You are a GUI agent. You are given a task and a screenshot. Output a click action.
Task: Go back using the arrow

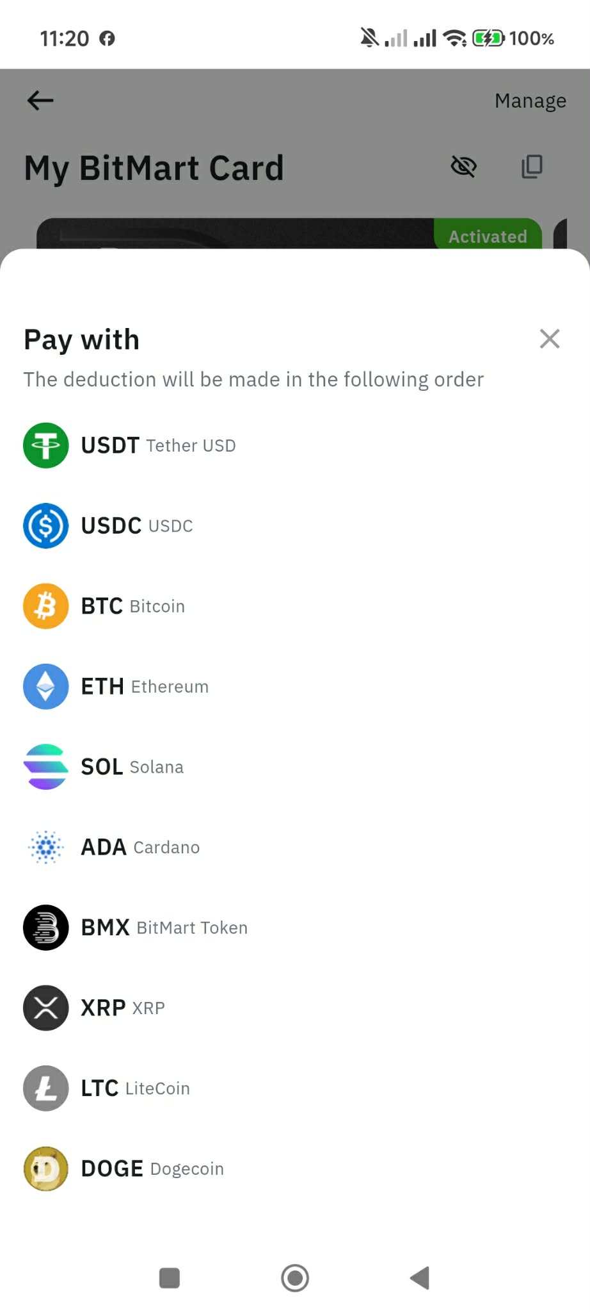click(x=40, y=101)
